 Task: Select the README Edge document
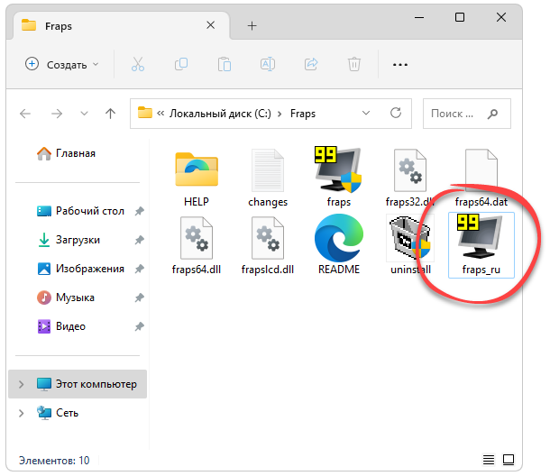pos(338,245)
